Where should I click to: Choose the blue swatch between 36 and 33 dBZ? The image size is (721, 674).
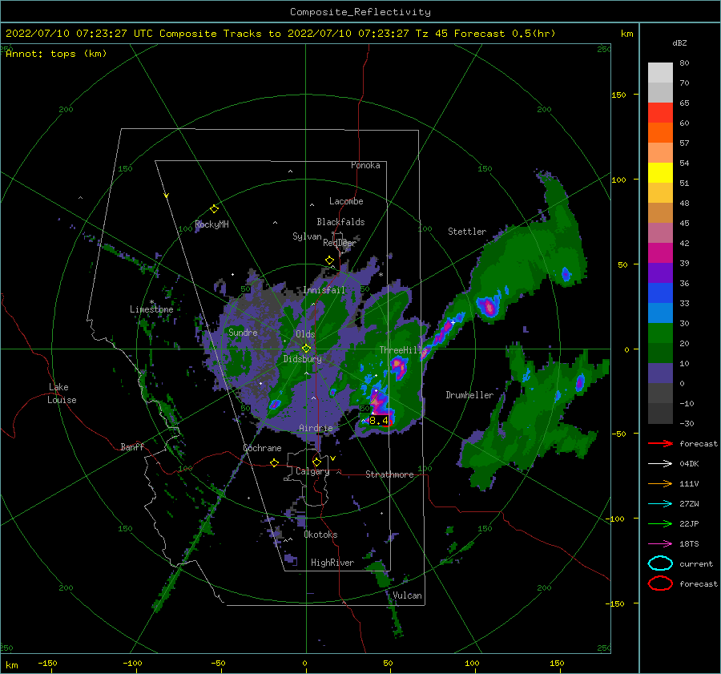(660, 293)
